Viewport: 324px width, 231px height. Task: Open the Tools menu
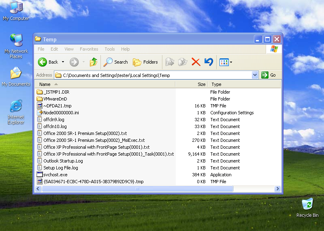[110, 49]
